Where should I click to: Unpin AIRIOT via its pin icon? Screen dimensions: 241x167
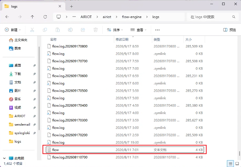coord(34,116)
